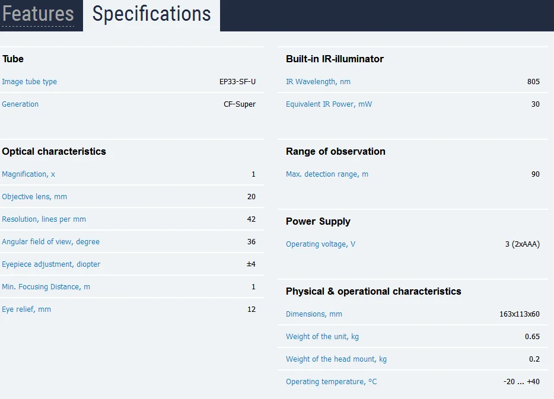Click the Magnification, x label
Screen dimensions: 554x399
click(28, 174)
